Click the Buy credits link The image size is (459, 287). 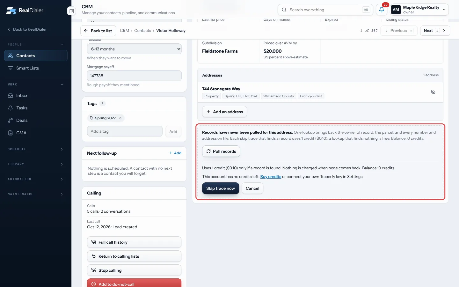coord(271,177)
